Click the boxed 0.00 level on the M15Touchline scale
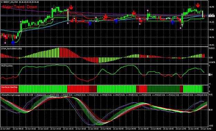Image resolution: width=216 pixels, height=131 pixels. point(211,75)
